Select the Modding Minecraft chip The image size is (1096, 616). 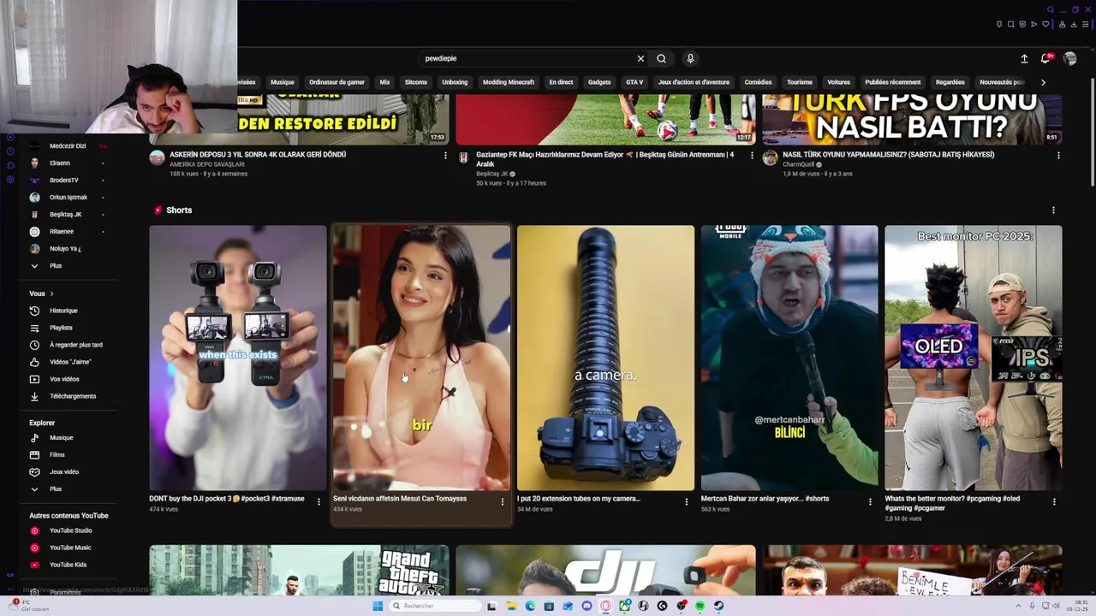[x=509, y=82]
